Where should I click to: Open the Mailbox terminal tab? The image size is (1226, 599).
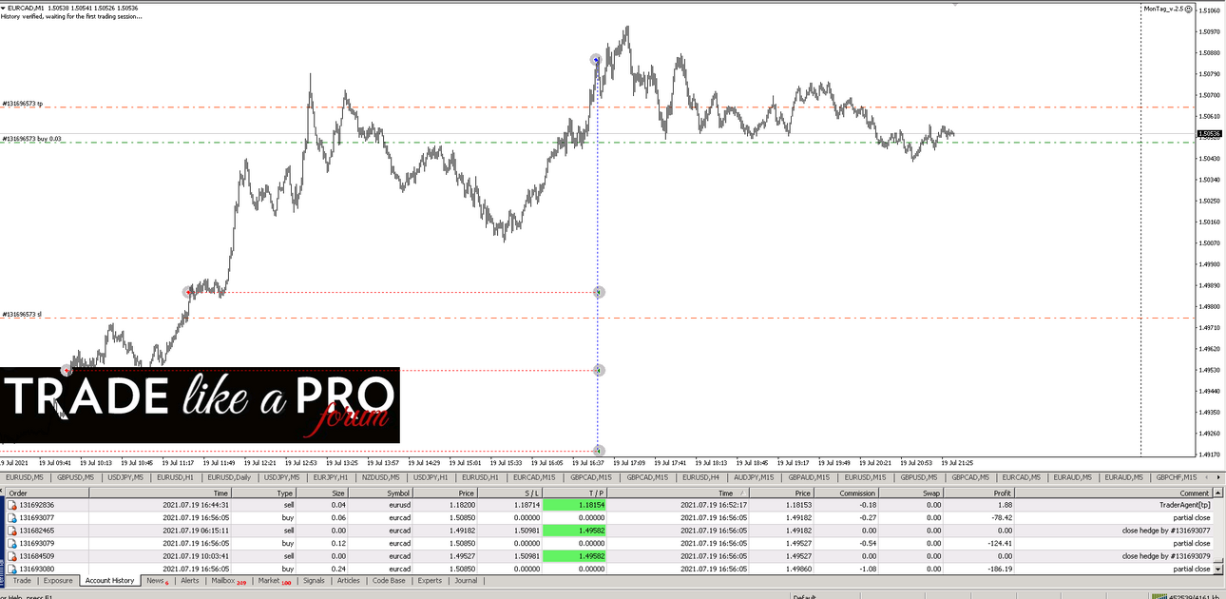(228, 580)
